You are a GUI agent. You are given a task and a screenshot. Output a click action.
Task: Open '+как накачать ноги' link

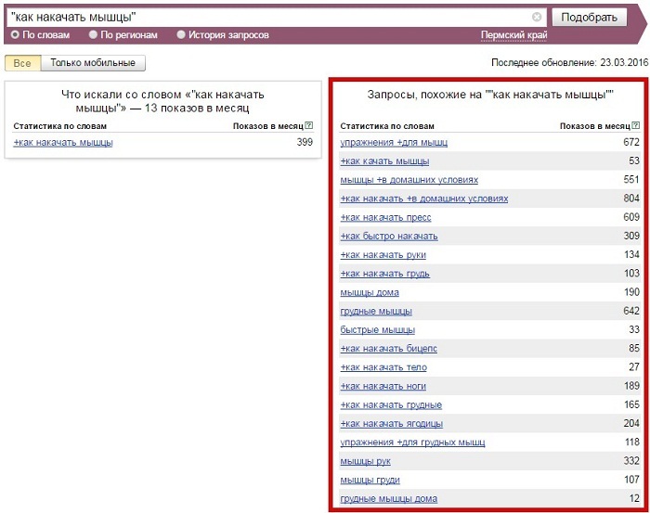click(x=383, y=386)
